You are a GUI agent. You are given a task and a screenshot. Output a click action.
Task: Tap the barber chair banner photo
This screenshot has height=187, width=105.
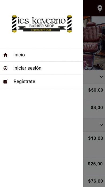pyautogui.click(x=94, y=43)
